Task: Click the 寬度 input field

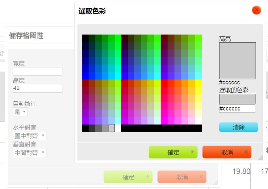Action: click(38, 71)
